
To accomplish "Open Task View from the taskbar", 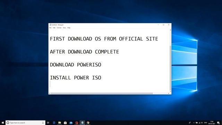I will tap(48, 123).
